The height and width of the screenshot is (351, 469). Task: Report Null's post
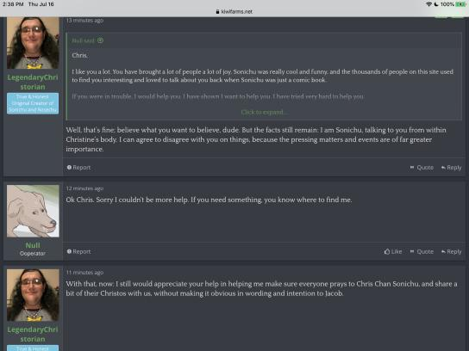click(78, 251)
